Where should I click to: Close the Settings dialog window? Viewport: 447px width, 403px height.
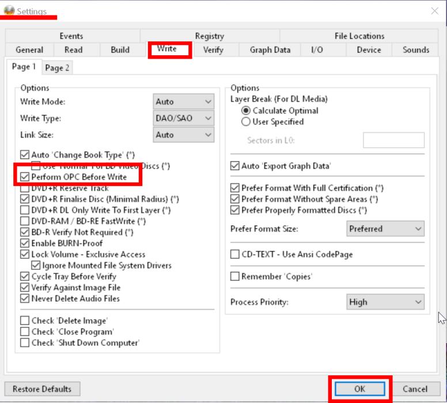click(x=434, y=11)
